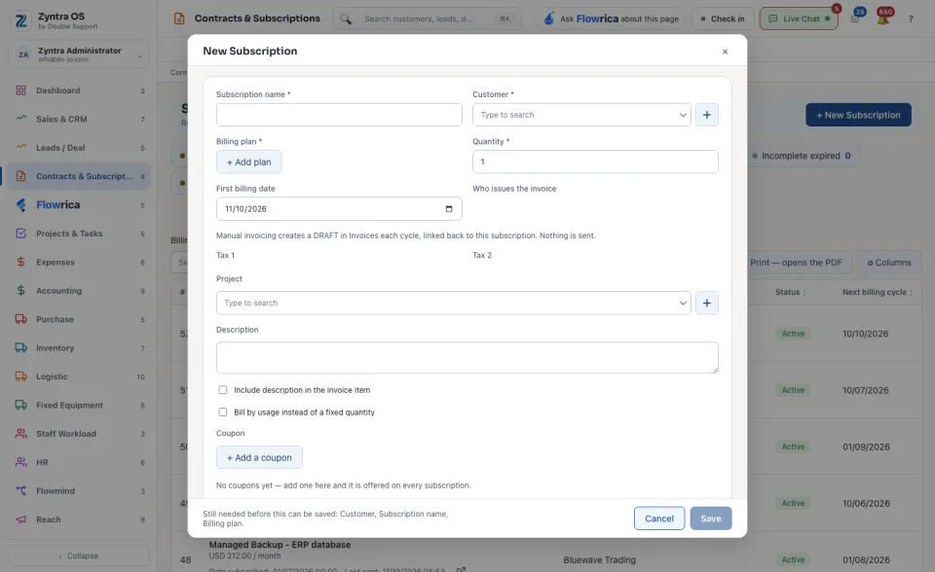
Task: Click the Inventory sidebar icon
Action: pyautogui.click(x=20, y=347)
